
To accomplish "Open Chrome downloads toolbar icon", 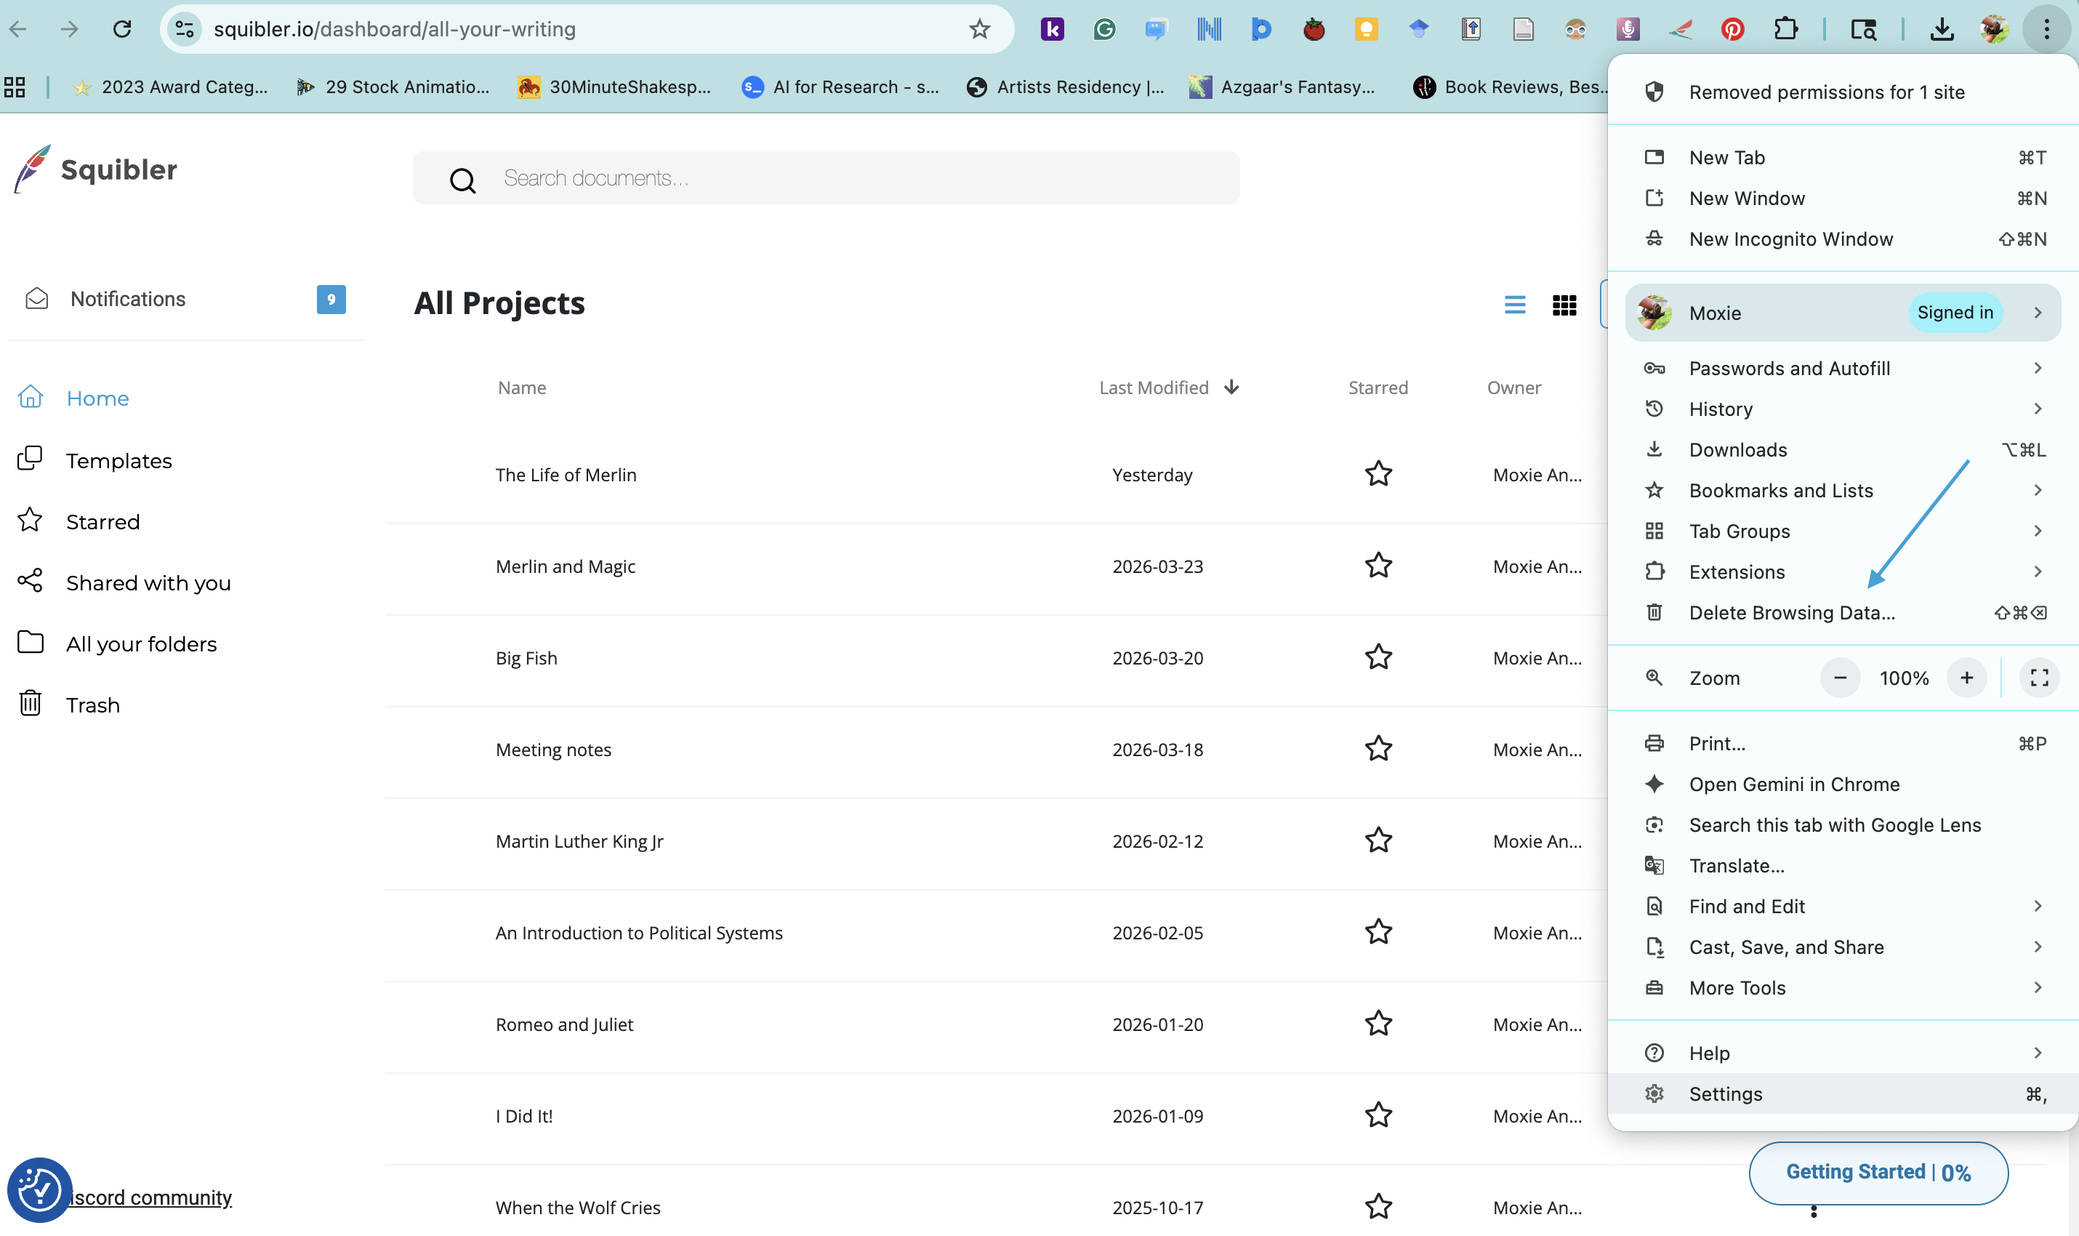I will 1941,29.
